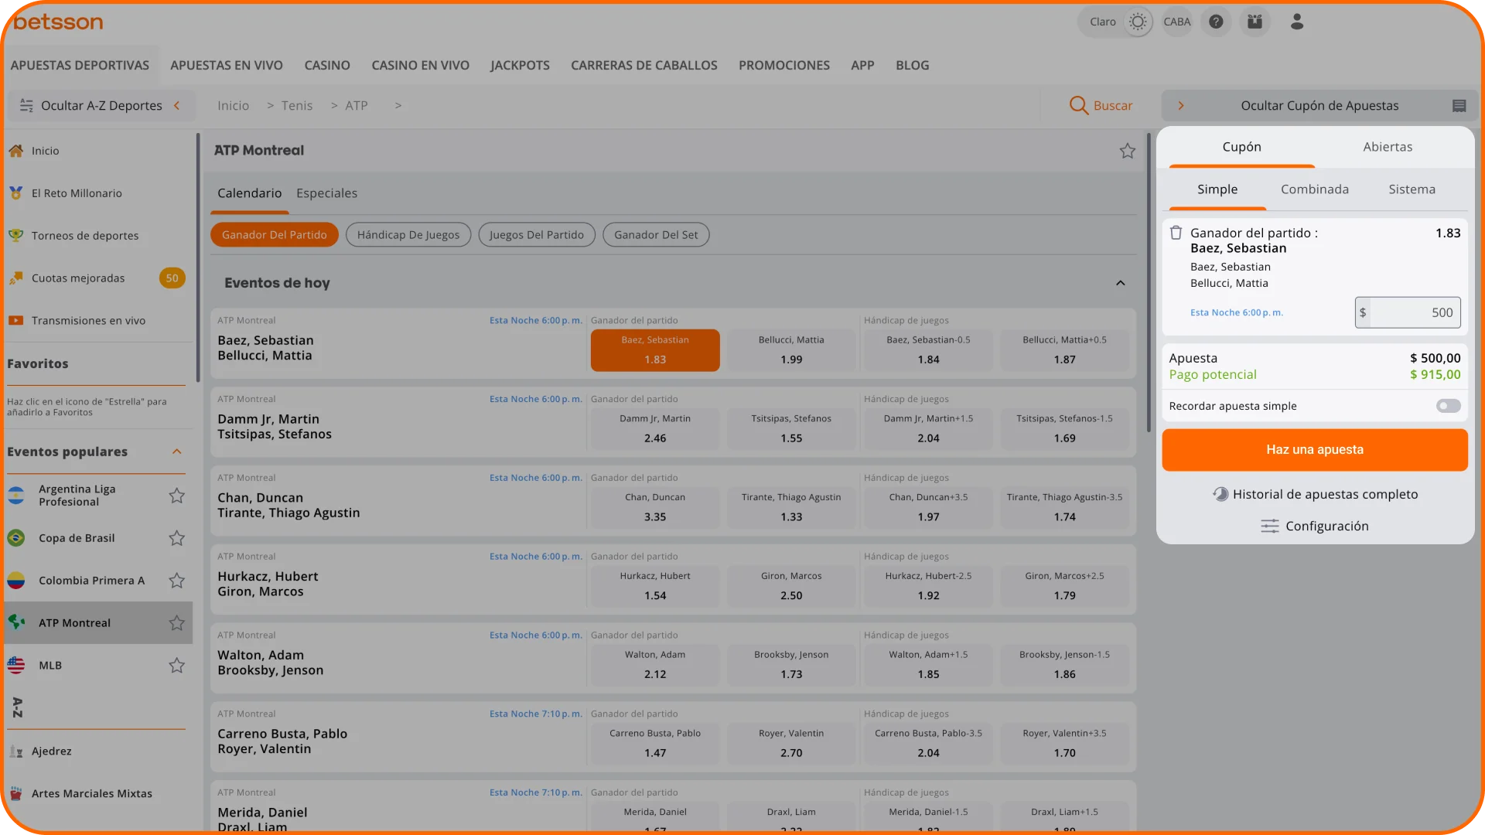This screenshot has width=1485, height=835.
Task: Open the A-Z sports list icon
Action: click(17, 707)
